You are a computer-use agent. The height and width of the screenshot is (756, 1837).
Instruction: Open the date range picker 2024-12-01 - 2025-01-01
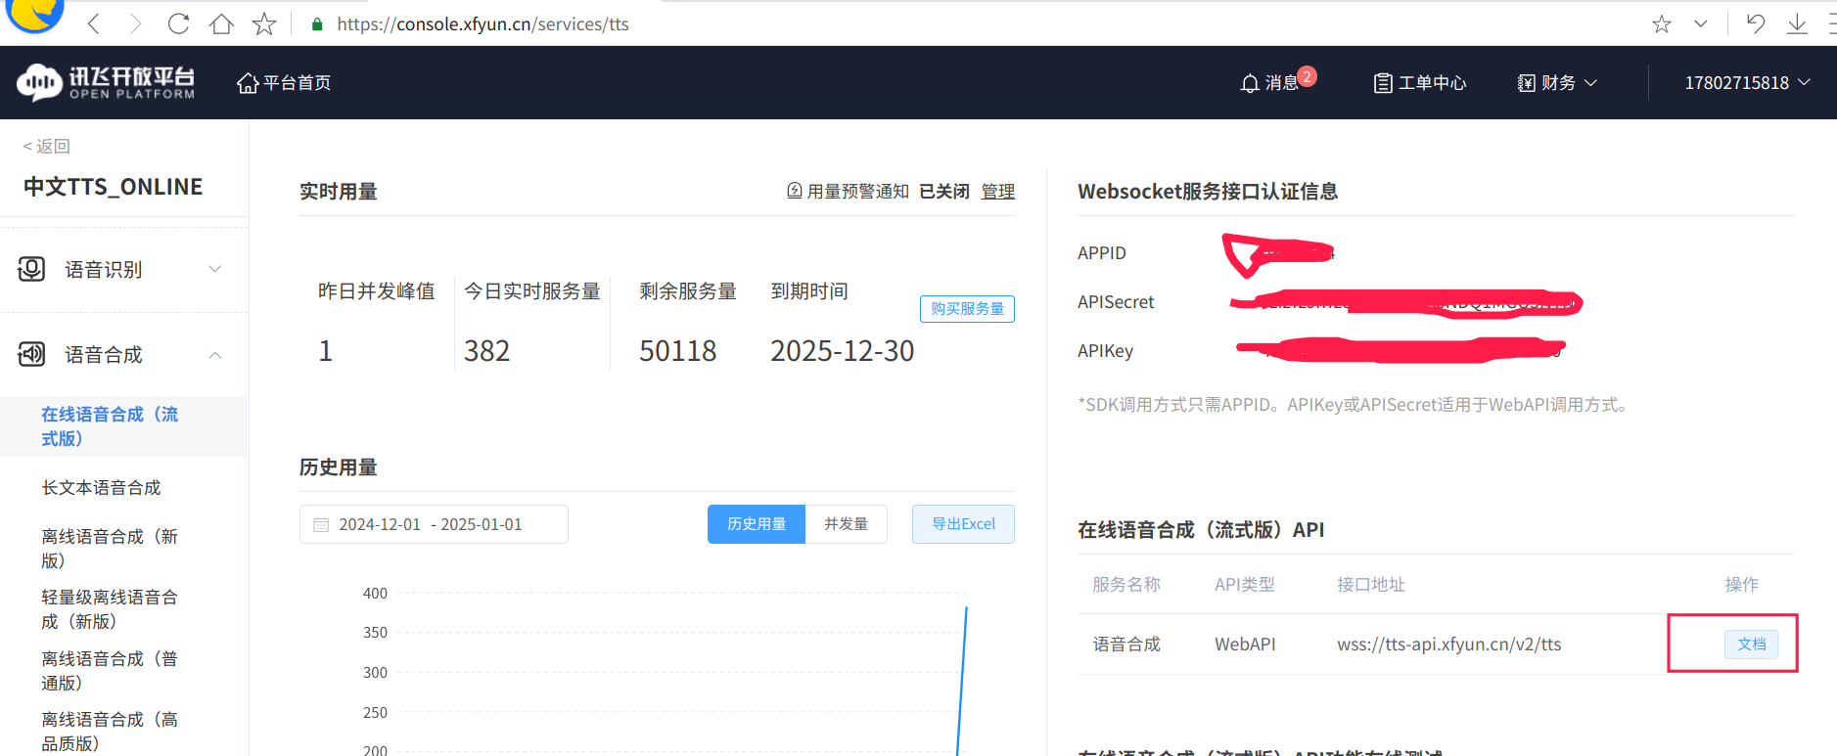pyautogui.click(x=434, y=524)
